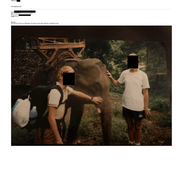Select the body sentence about Thailand trip
Viewport: 183px width, 183px height.
click(35, 23)
